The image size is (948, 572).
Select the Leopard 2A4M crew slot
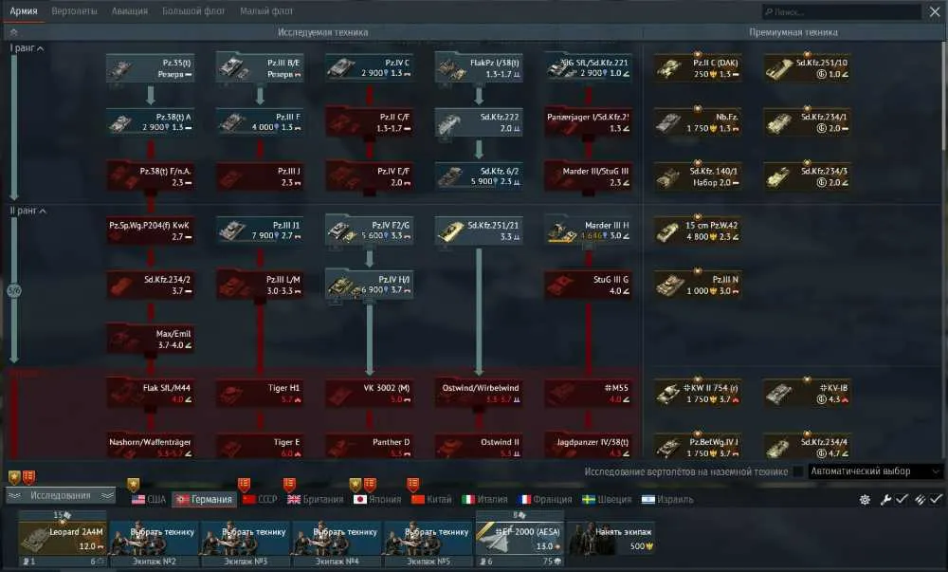tap(63, 538)
